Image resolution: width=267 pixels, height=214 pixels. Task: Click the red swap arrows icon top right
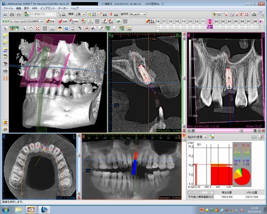(x=242, y=14)
